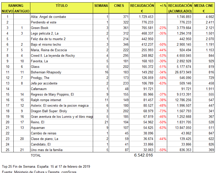Viewport: 216px width, 173px height.
Task: Select the ANTIGUO sub-header cell
Action: (x=22, y=11)
